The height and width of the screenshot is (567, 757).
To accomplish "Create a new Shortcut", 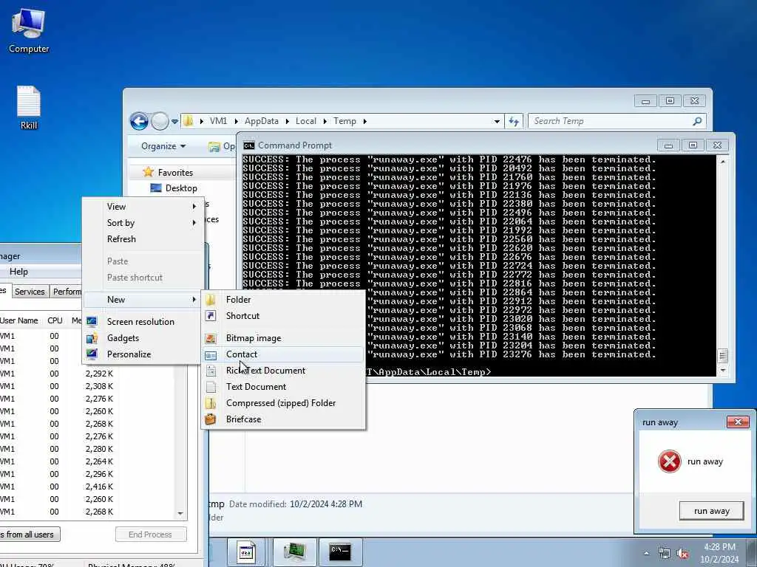I will pyautogui.click(x=283, y=316).
